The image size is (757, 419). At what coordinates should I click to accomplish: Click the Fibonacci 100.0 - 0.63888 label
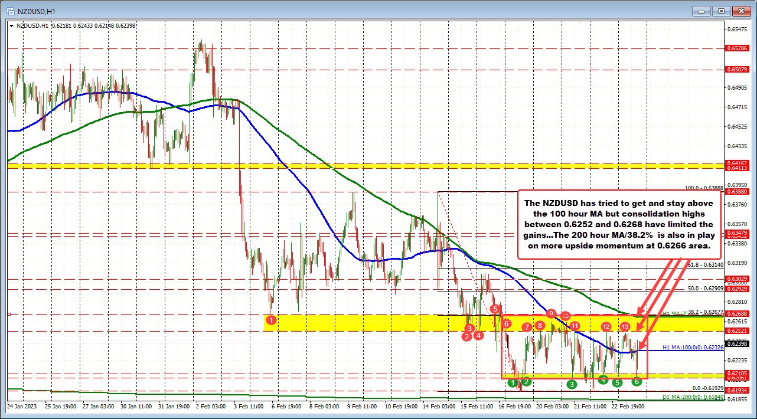click(703, 188)
